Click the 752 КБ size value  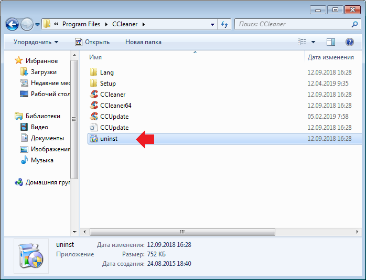156,254
